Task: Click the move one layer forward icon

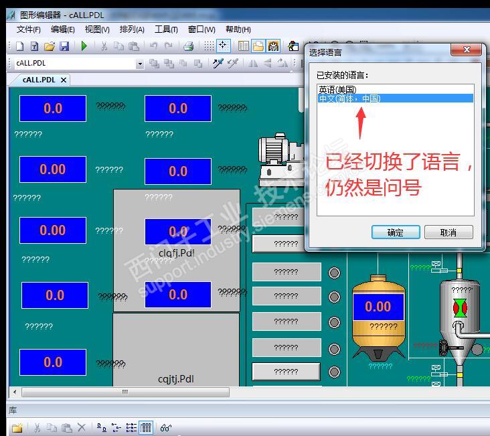Action: coord(183,64)
